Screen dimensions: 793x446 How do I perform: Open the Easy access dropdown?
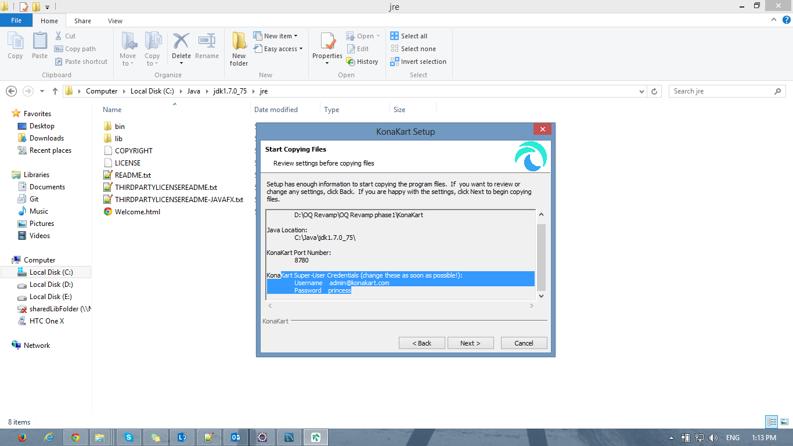click(279, 49)
